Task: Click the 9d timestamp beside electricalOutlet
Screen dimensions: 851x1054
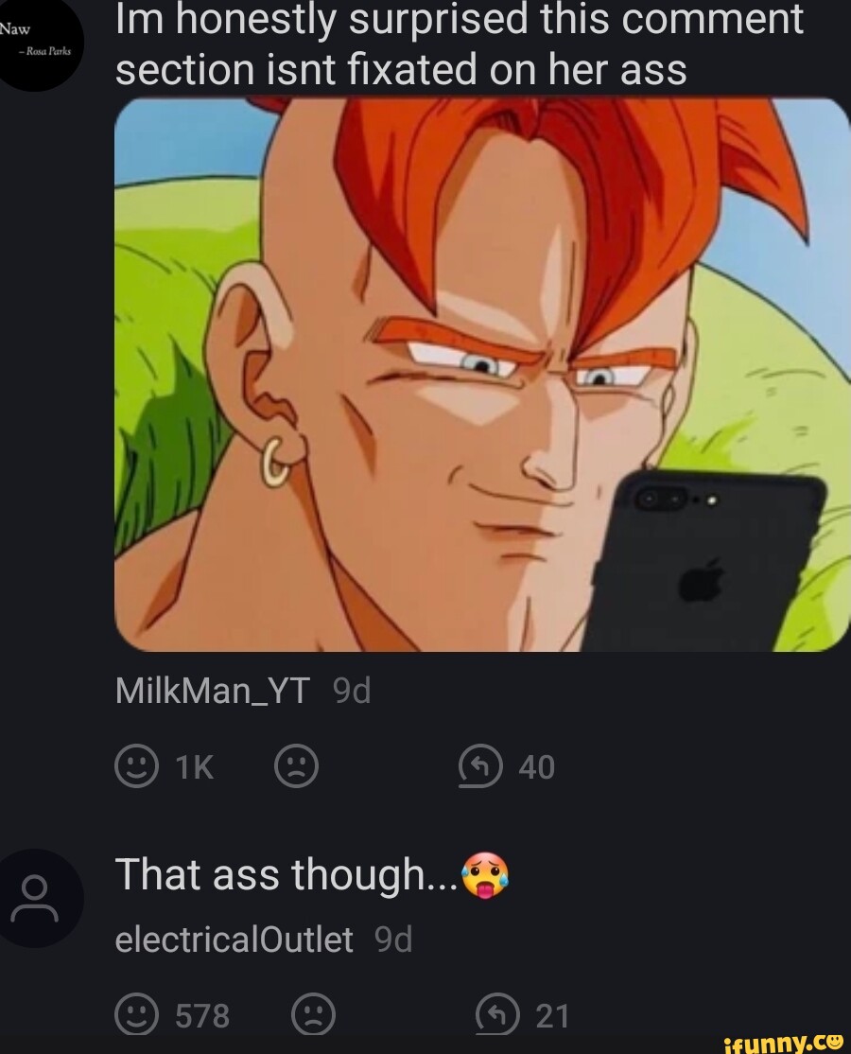Action: click(x=393, y=940)
